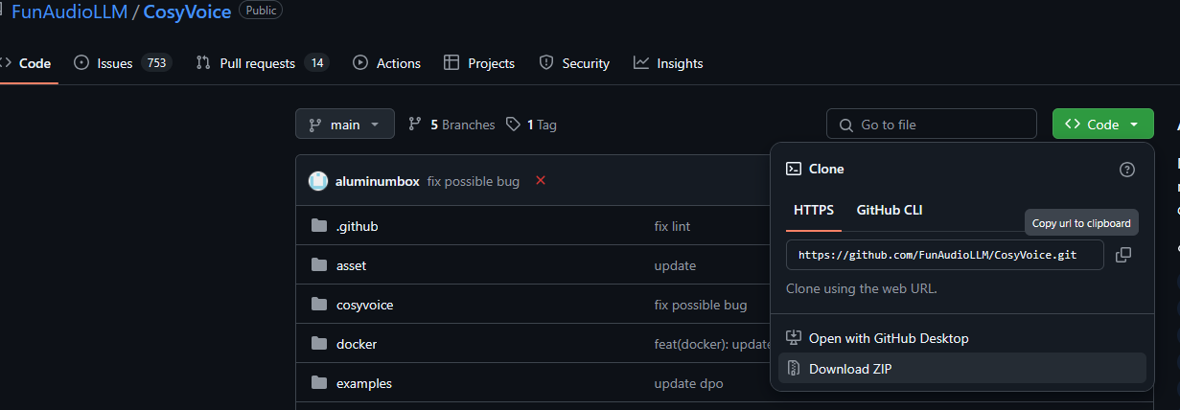Screen dimensions: 1180x410
Task: Select the clone URL text field
Action: (945, 256)
